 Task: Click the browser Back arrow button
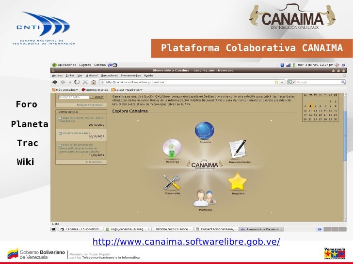point(55,82)
